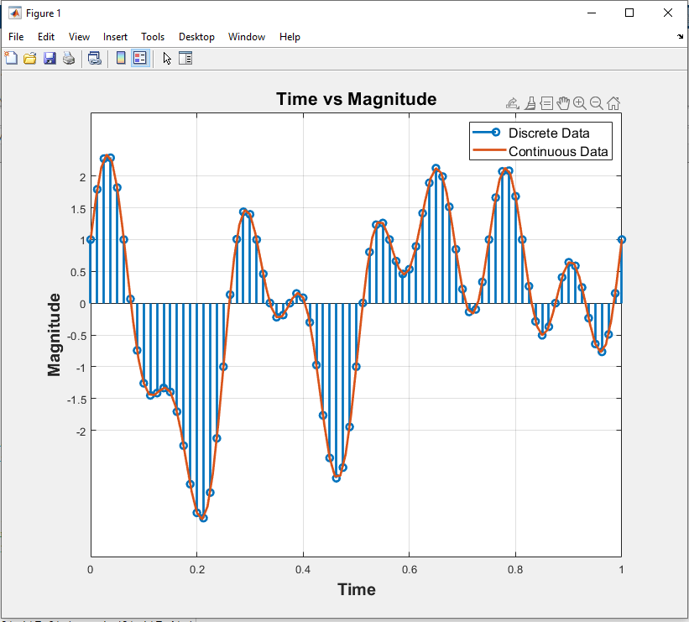Export the axes via the export icon
The image size is (689, 622).
tap(512, 102)
